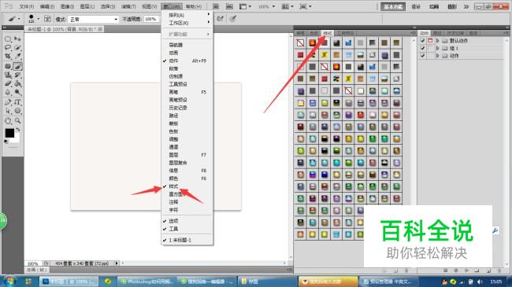Select the Path Selection tool
512x287 pixels.
pyautogui.click(x=8, y=111)
